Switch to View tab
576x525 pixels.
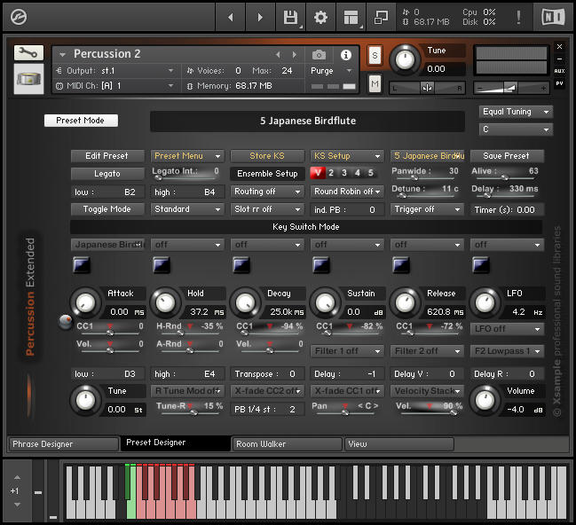[x=399, y=444]
